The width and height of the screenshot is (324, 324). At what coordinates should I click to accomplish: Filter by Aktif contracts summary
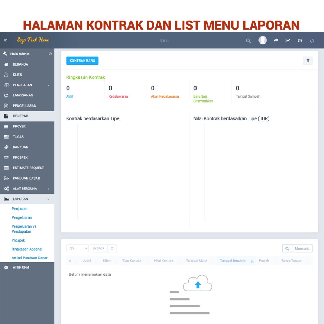coord(69,96)
